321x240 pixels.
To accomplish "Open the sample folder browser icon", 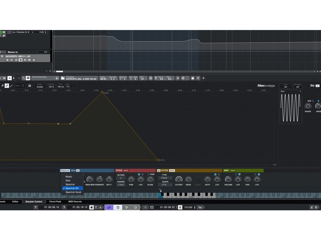I will tap(63, 78).
